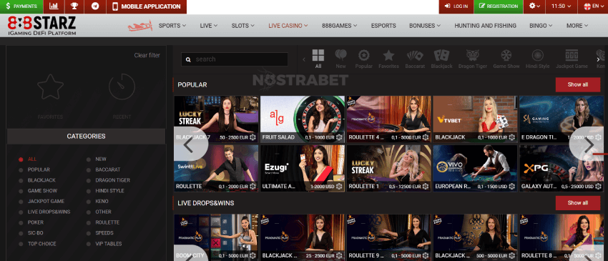Expand the MORE dropdown menu
Viewport: 608px width, 261px height.
[577, 26]
